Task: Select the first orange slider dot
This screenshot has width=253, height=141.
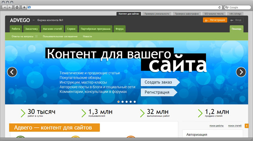Action: tap(118, 102)
